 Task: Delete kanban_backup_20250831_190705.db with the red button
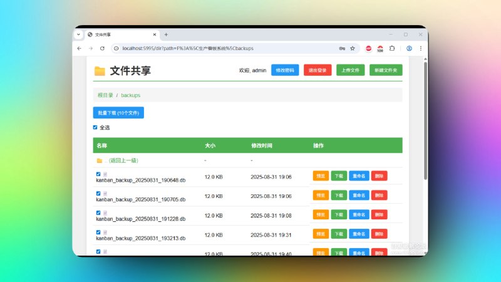pyautogui.click(x=379, y=196)
